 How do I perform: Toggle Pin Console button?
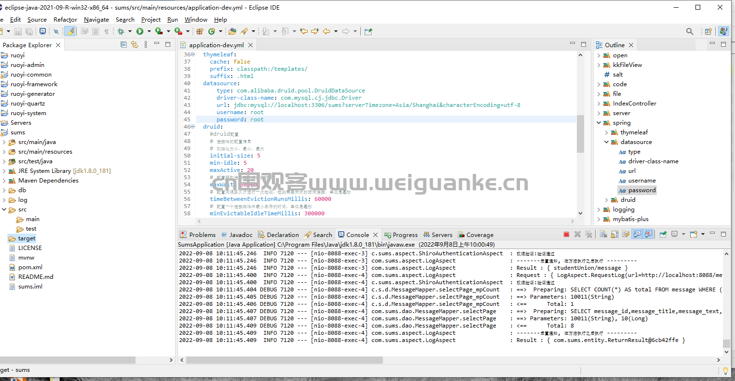click(663, 234)
